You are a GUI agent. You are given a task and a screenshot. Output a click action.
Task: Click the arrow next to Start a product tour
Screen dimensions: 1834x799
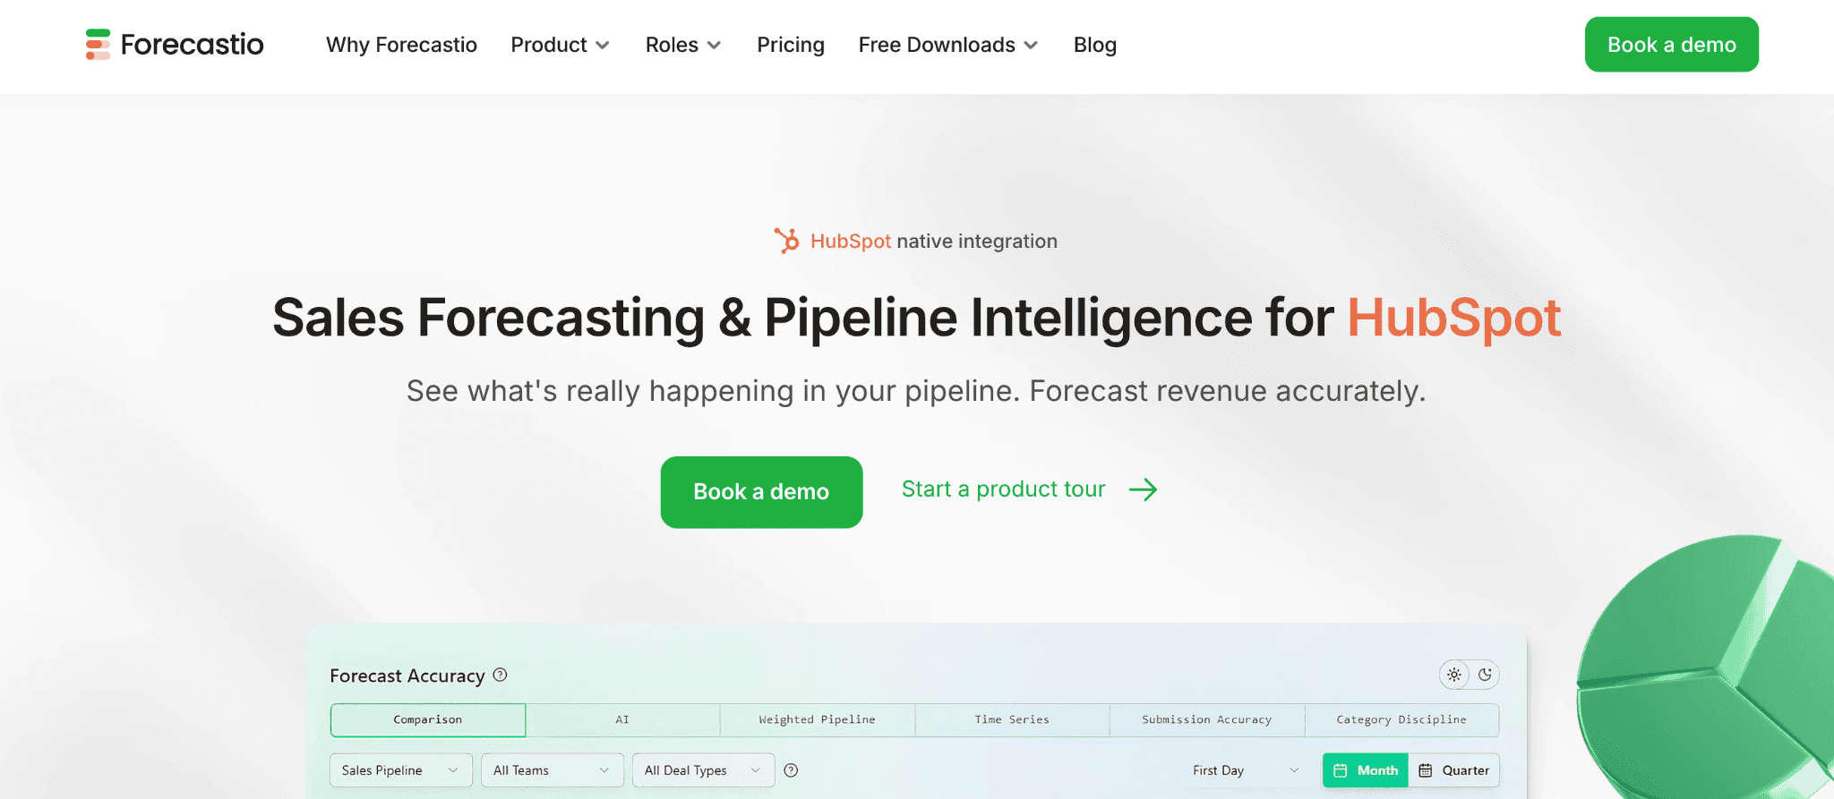click(x=1143, y=489)
